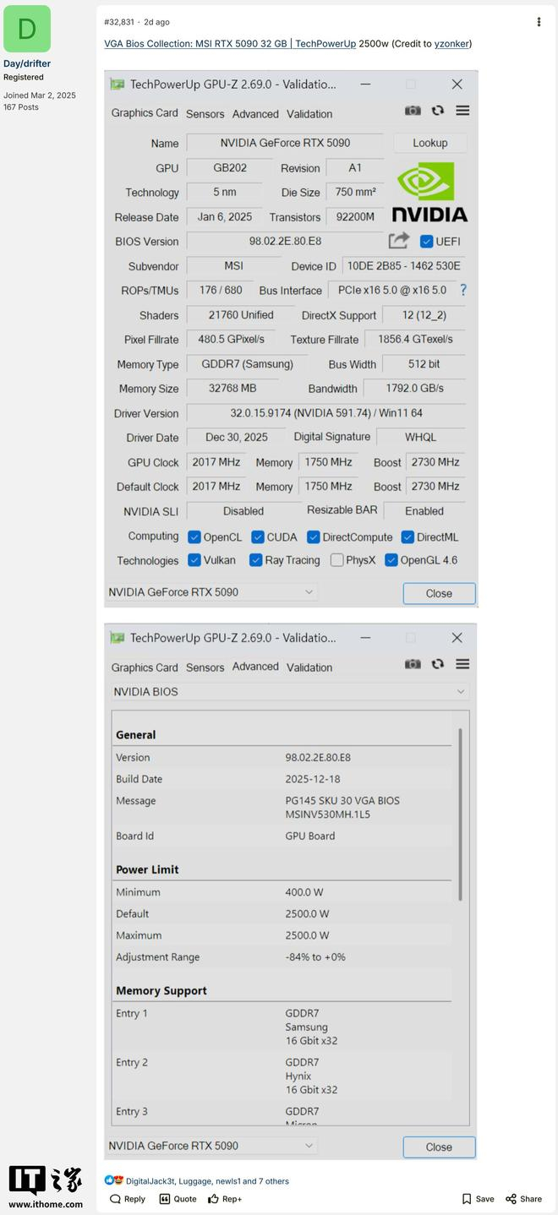Toggle the OpenGL 4.6 checkbox
558x1215 pixels.
click(391, 560)
